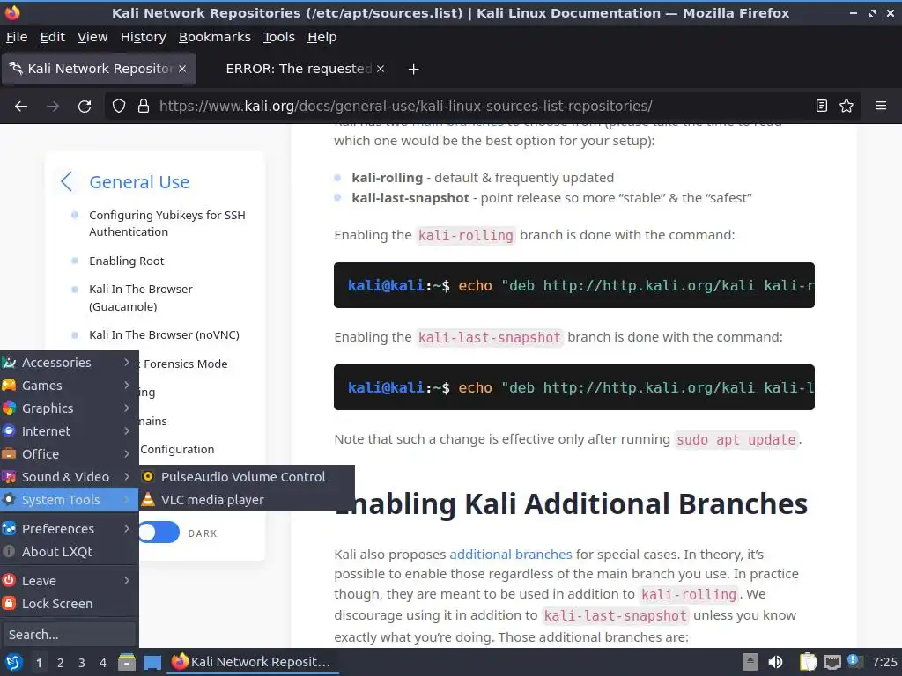Click the kali-rolling echo command code block

pos(574,286)
